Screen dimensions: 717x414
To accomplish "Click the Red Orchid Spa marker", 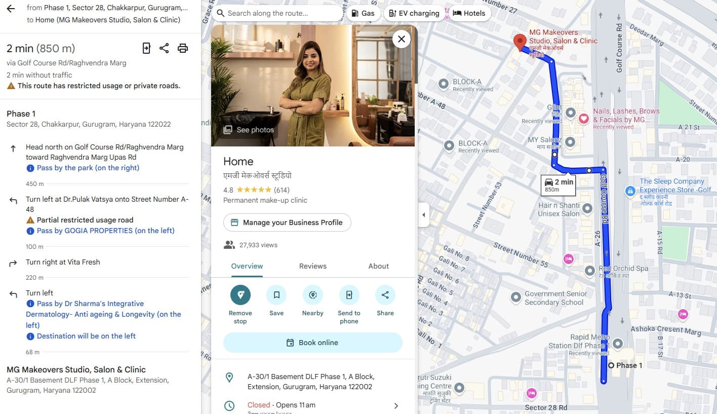I will 590,271.
